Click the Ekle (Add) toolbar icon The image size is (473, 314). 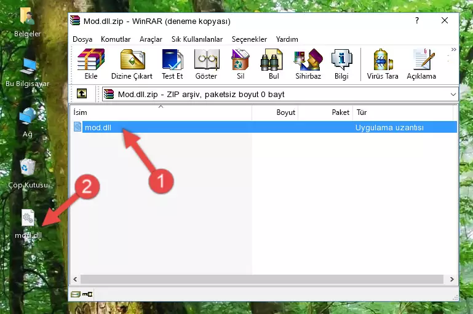point(91,64)
